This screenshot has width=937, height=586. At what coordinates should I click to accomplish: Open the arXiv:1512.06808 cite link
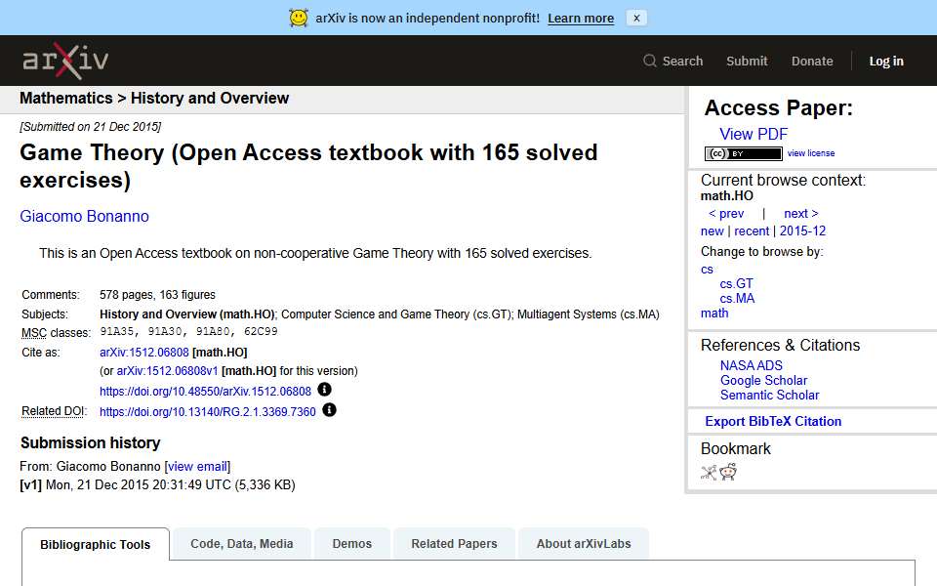(x=144, y=353)
